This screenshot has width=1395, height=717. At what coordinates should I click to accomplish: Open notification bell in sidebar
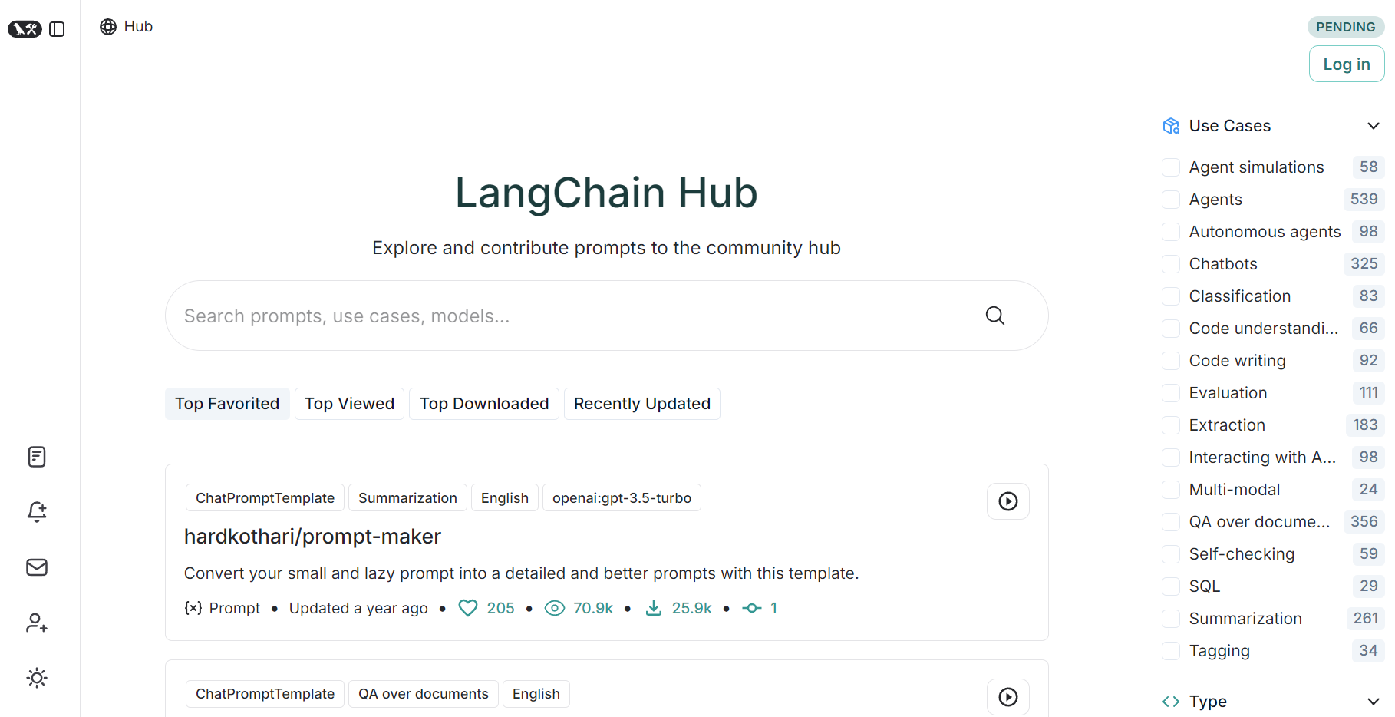36,512
